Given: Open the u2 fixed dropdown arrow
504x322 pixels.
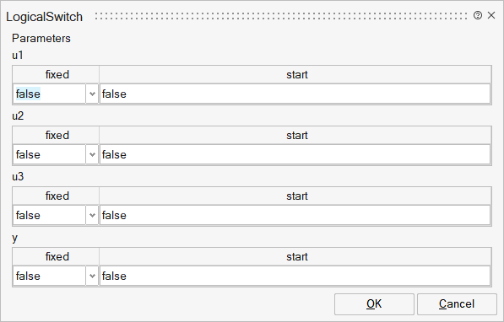Looking at the screenshot, I should tap(92, 154).
